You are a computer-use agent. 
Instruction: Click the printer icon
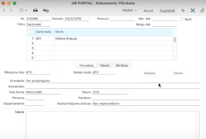pos(35,10)
